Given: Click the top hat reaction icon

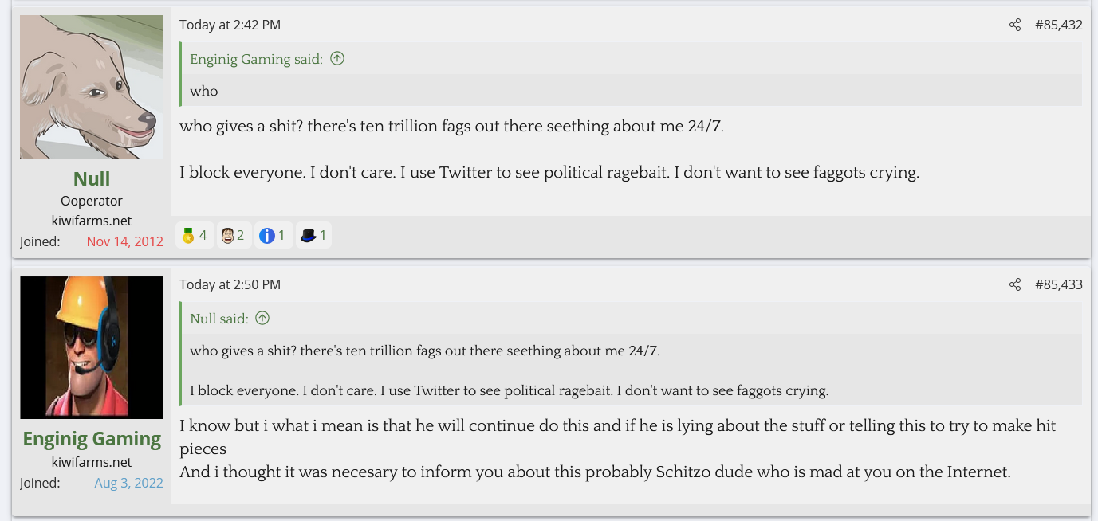Looking at the screenshot, I should (309, 235).
